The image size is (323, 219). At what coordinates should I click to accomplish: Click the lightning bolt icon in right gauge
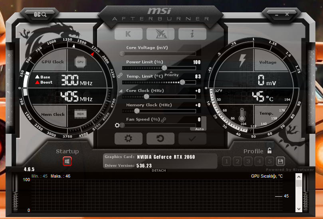[242, 61]
